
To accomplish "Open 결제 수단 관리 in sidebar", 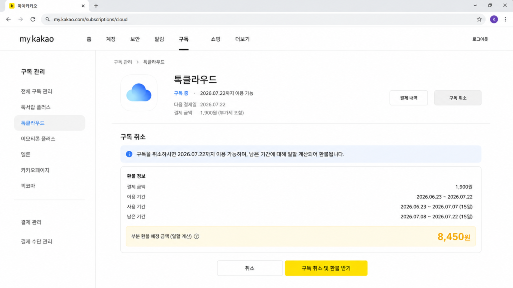I will pyautogui.click(x=36, y=241).
